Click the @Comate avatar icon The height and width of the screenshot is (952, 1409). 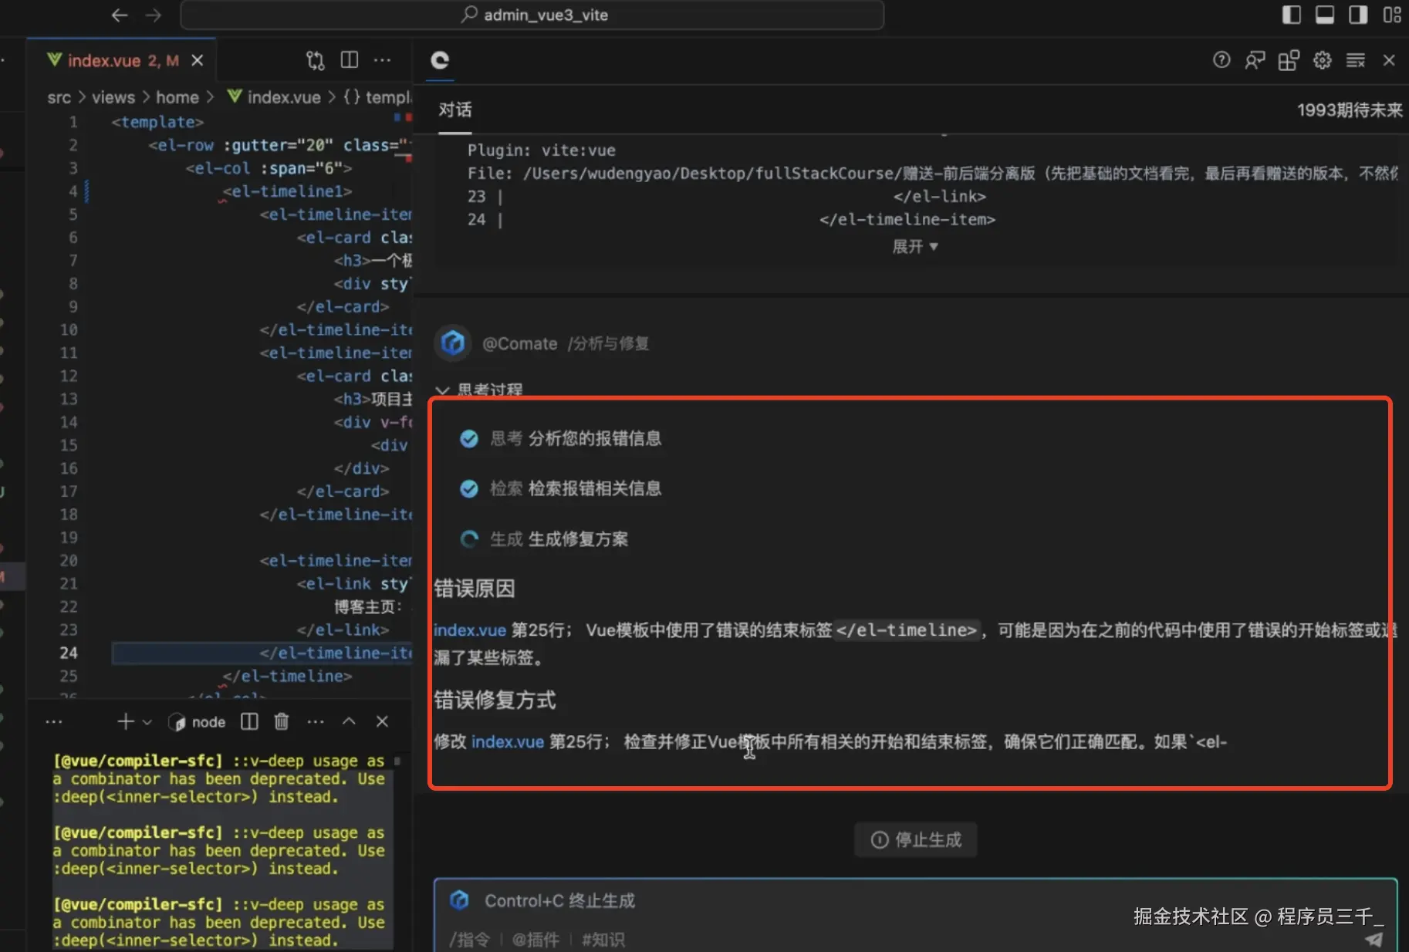coord(453,343)
